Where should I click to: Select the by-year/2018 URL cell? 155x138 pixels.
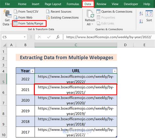click(76, 121)
